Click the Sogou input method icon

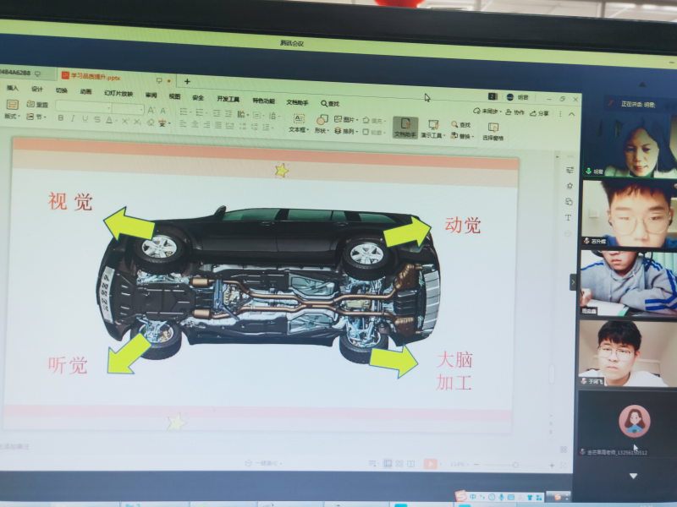pos(462,496)
